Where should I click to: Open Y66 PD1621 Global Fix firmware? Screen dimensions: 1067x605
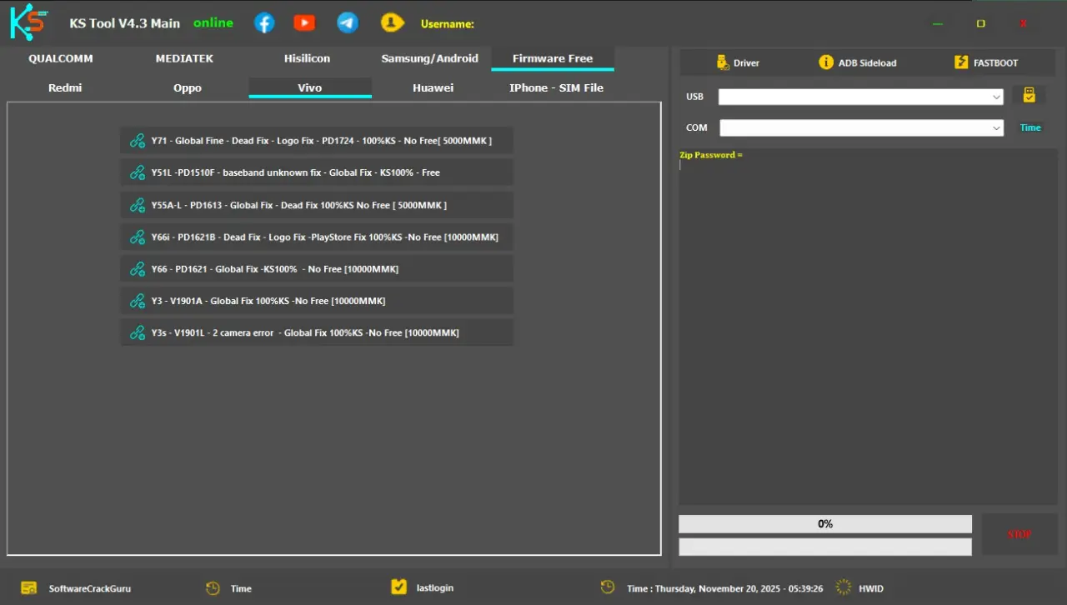point(317,269)
